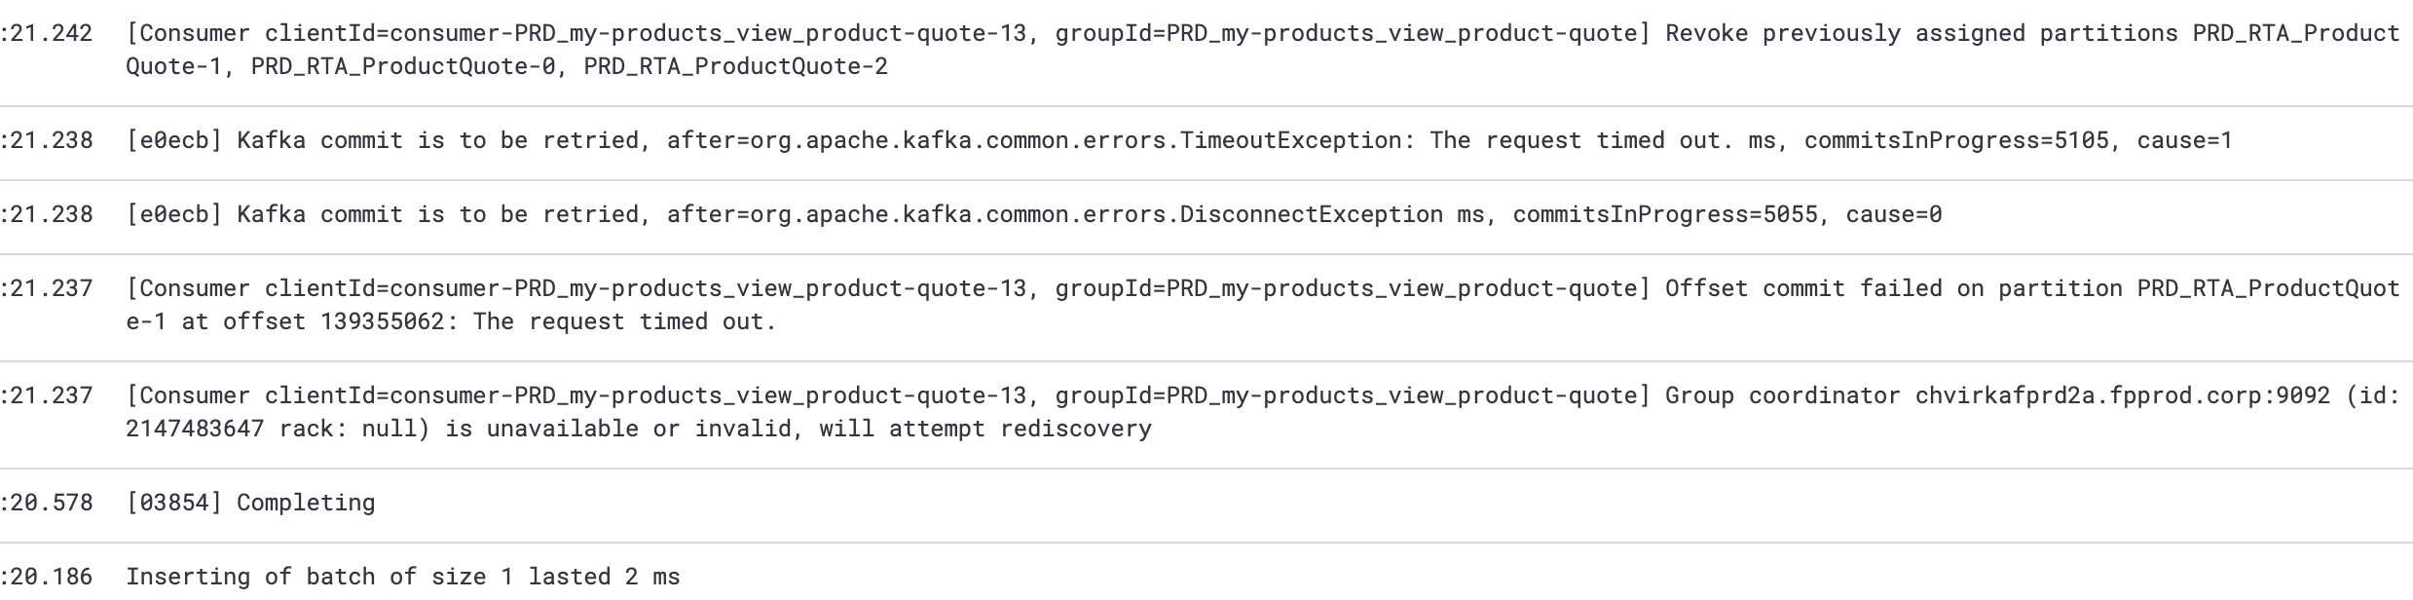Viewport: 2413px width, 600px height.
Task: Click offset number 139355062
Action: (382, 322)
